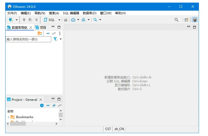Click the Connect plug icon in toolbar

(x=24, y=20)
